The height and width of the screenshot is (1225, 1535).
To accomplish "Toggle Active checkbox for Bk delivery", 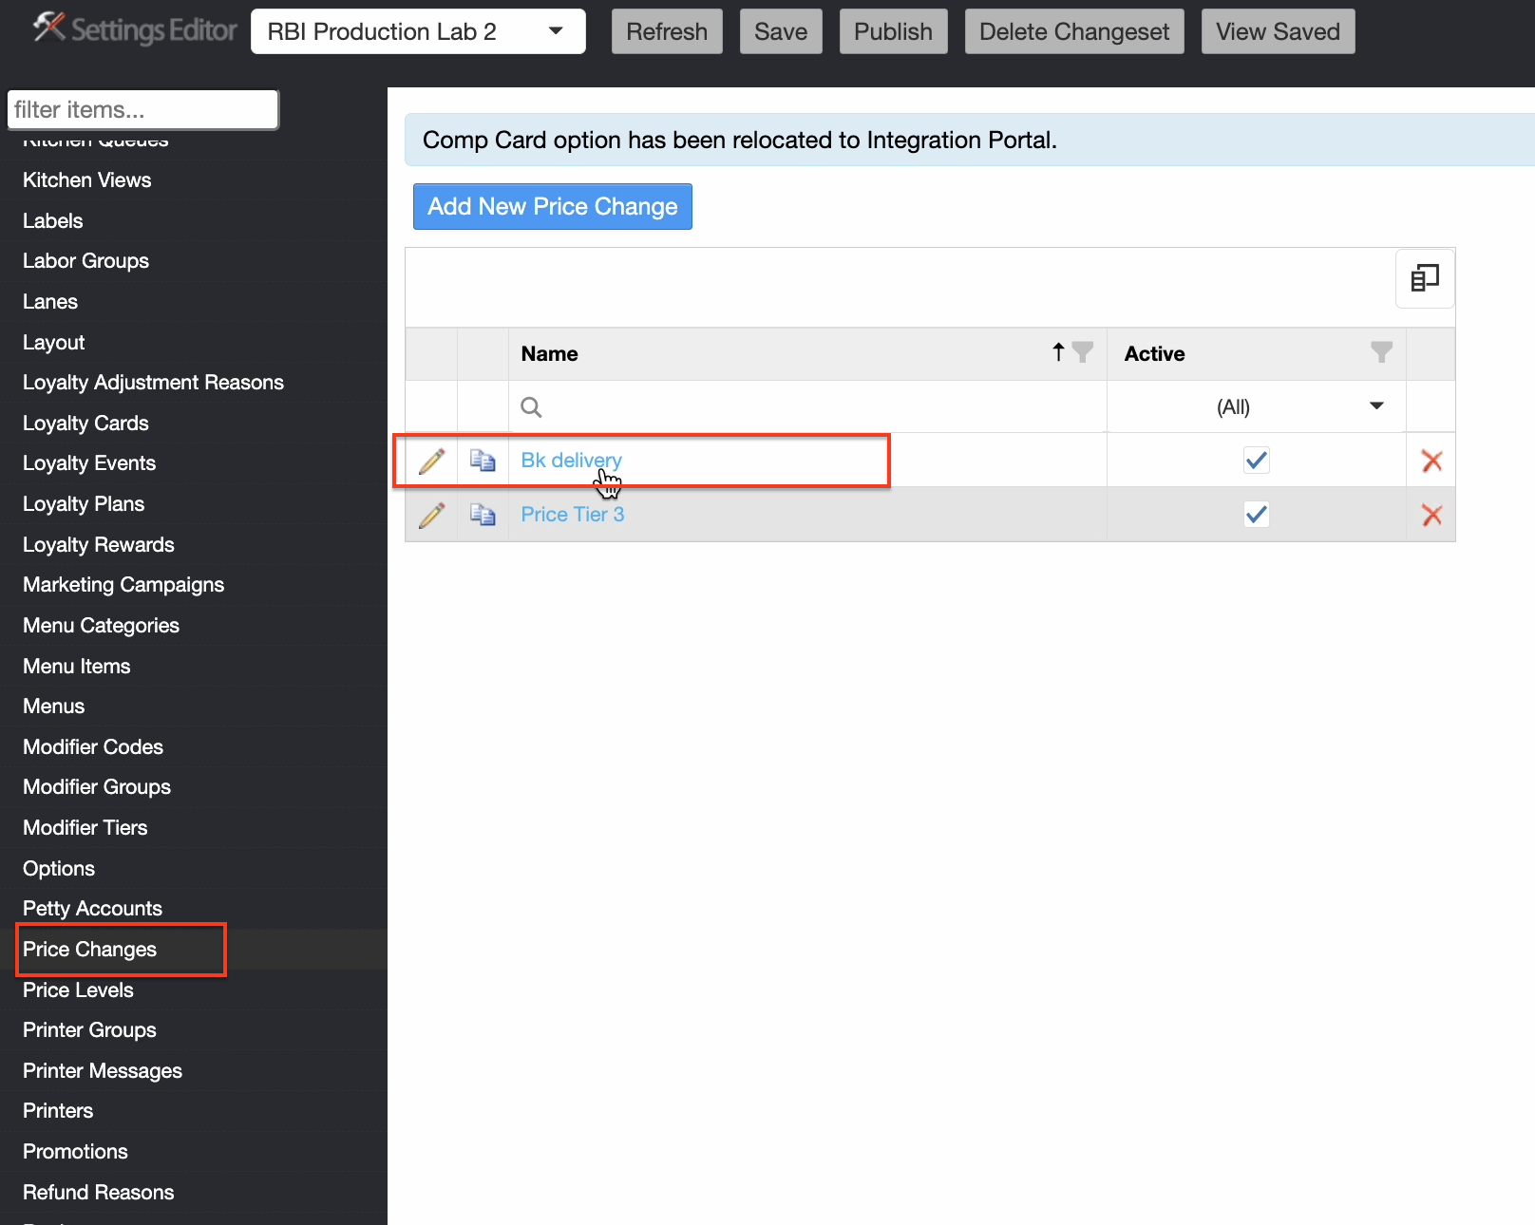I will tap(1257, 461).
